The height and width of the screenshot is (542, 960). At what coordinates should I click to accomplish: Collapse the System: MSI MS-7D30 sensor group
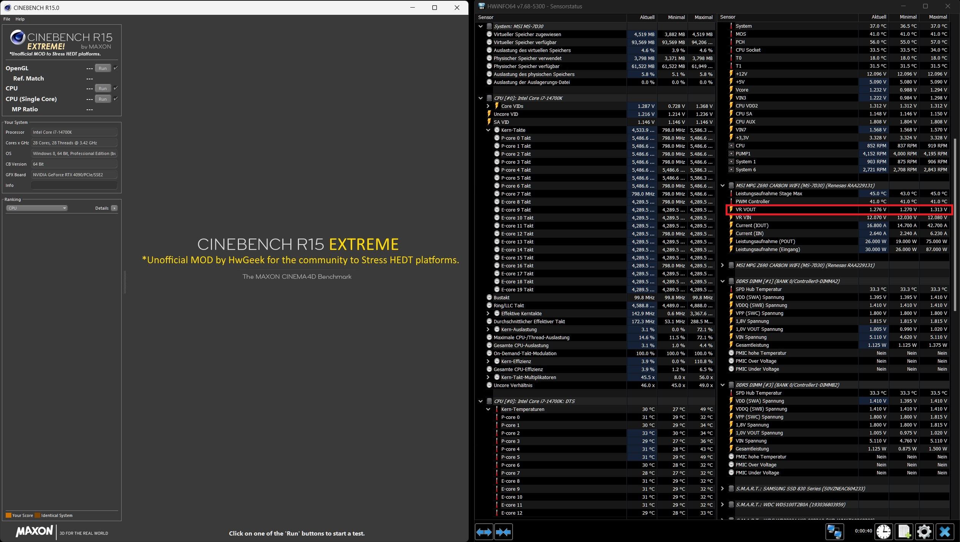(x=481, y=26)
